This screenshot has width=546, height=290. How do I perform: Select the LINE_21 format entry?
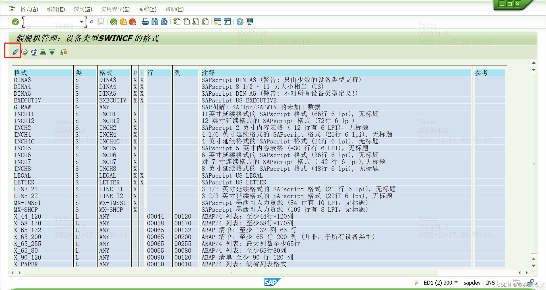pyautogui.click(x=26, y=189)
